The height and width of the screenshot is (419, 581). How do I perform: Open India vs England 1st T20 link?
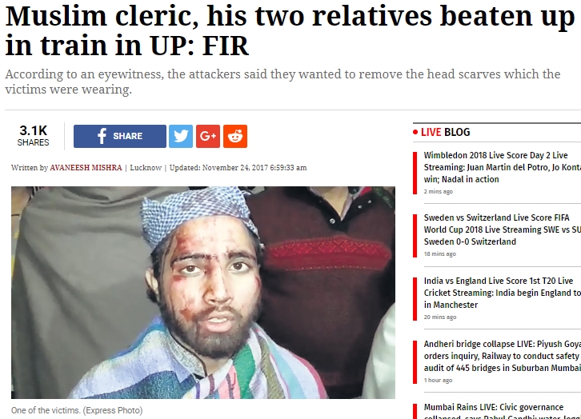coord(502,293)
